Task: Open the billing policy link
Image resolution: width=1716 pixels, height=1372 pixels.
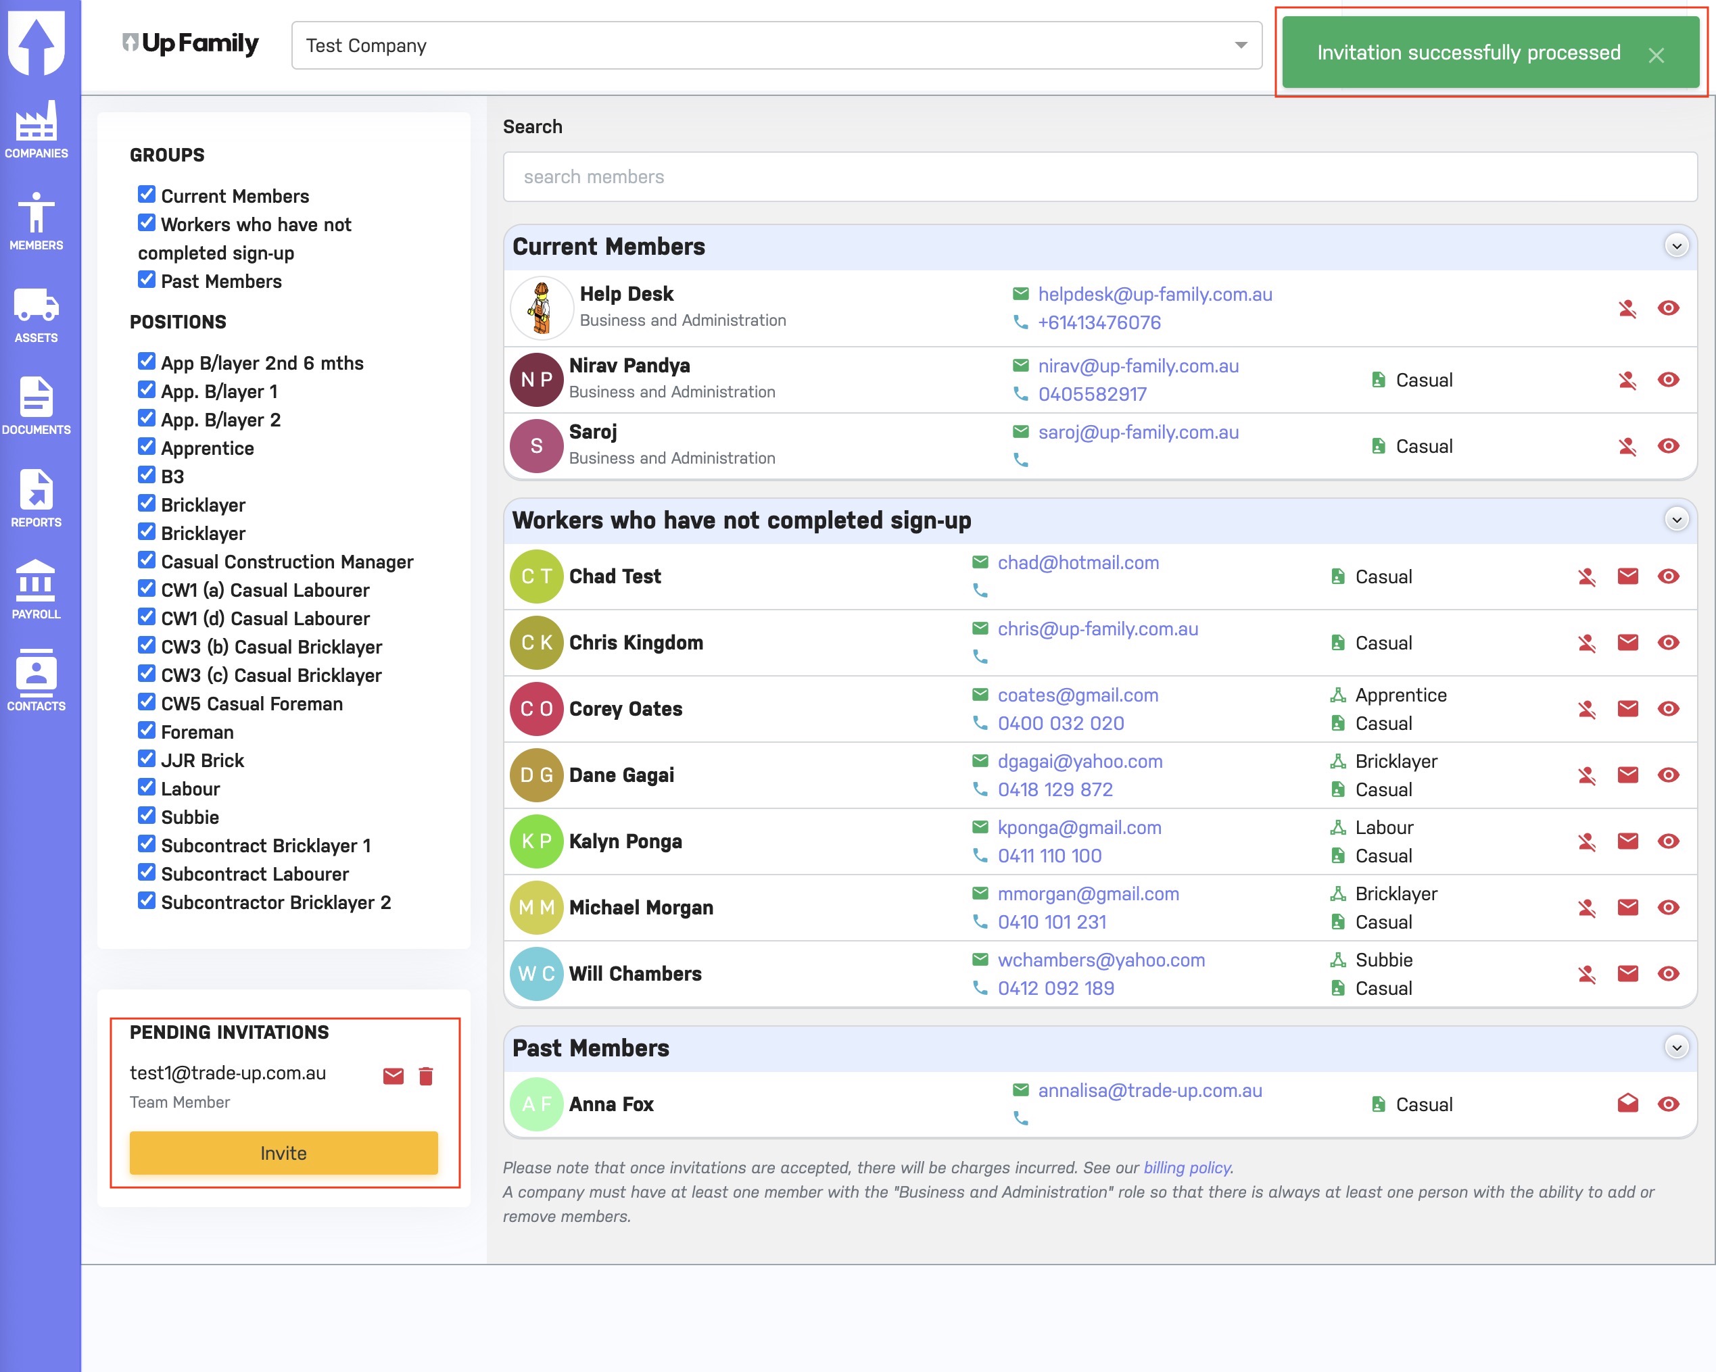Action: [x=1187, y=1167]
